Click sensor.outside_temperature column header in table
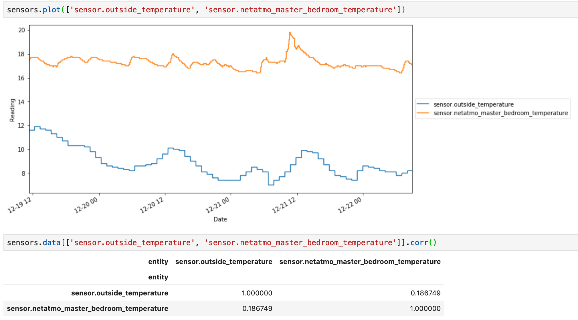Screen dimensions: 578x320 223,262
